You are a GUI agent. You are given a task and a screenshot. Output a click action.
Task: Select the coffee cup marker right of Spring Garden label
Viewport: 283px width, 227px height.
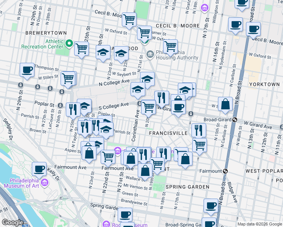point(211,206)
